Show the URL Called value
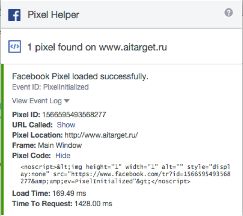Image resolution: width=243 pixels, height=216 pixels. click(66, 125)
